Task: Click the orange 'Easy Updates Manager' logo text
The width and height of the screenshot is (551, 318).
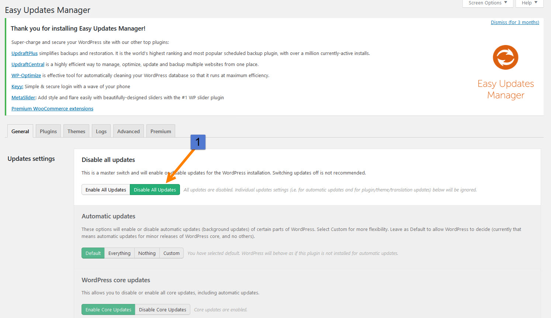Action: pos(506,89)
